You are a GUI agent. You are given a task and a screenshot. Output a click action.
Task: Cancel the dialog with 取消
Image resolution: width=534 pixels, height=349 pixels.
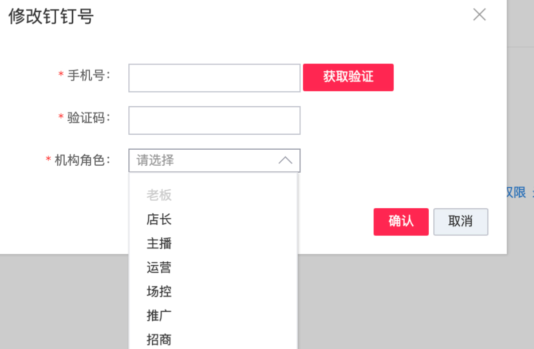click(x=460, y=222)
